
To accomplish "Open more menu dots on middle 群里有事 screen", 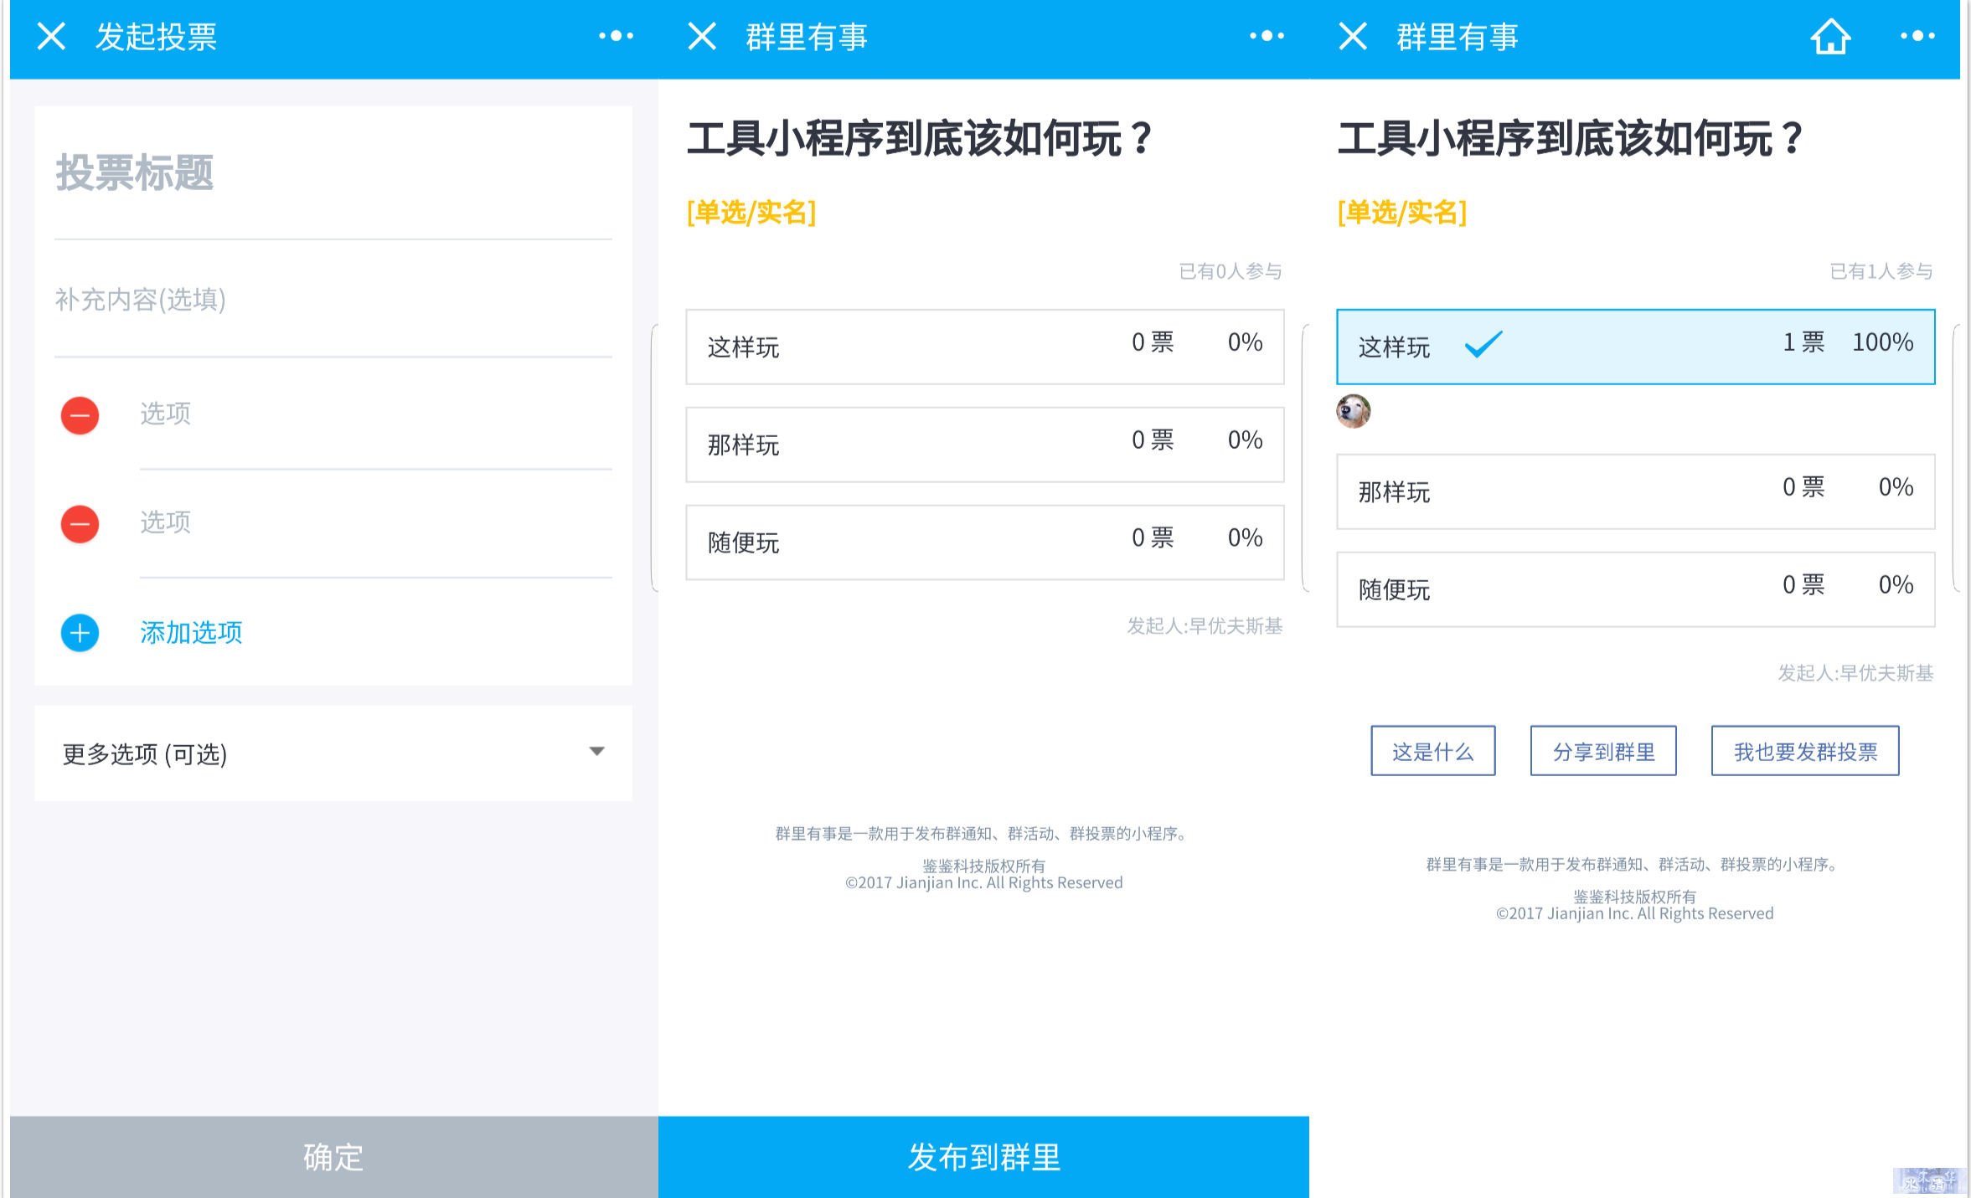I will point(1267,36).
